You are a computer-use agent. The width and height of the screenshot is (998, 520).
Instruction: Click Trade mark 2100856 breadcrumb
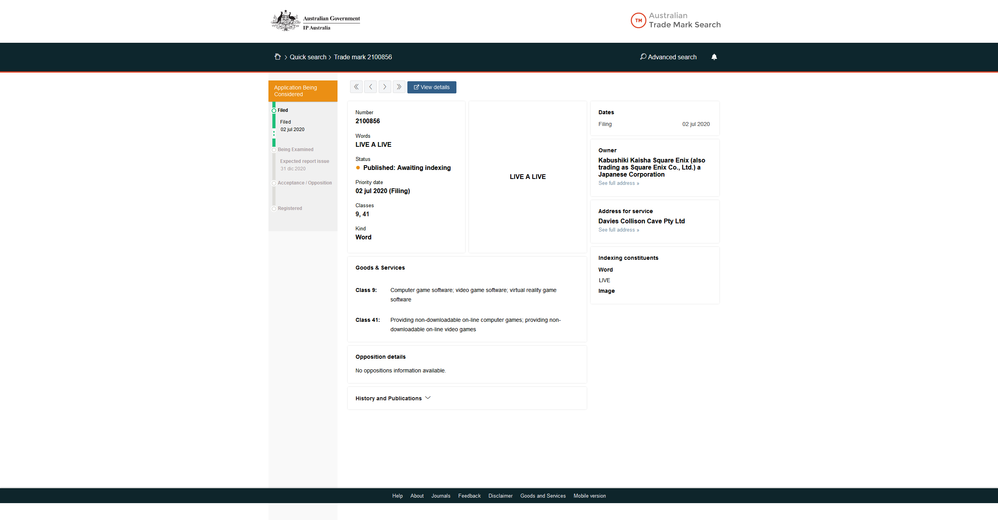click(363, 57)
